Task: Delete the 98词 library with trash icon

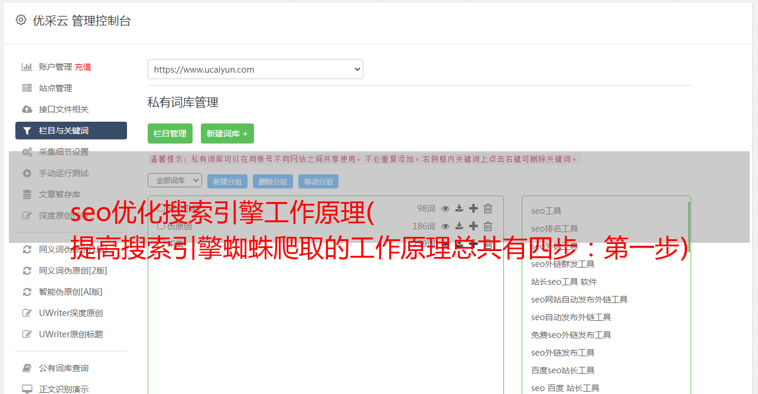Action: [x=488, y=209]
